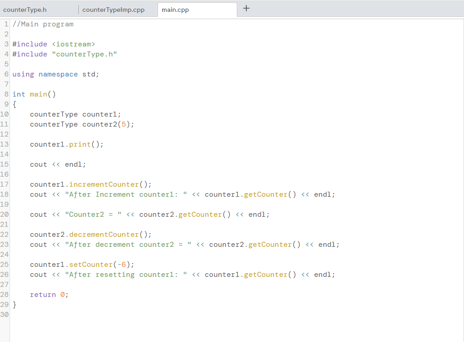464x342 pixels.
Task: Open a new tab with the plus icon
Action: (x=246, y=8)
